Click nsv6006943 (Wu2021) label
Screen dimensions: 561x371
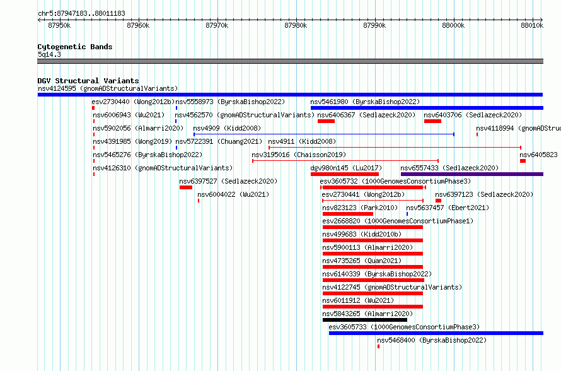[x=129, y=115]
